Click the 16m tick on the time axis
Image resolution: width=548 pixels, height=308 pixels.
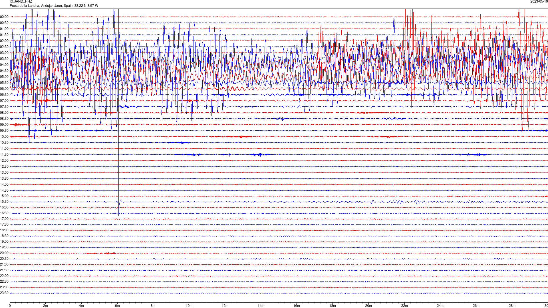[x=297, y=306]
